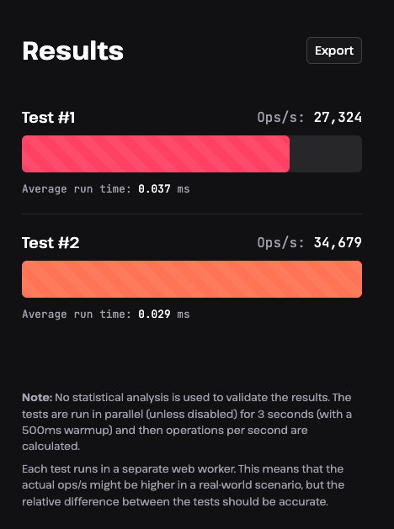Click the Ops/s label for Test #1

coord(281,118)
